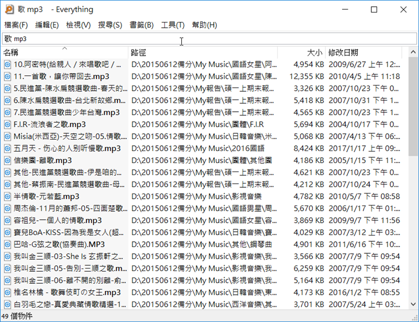Viewport: 419px width, 322px height.
Task: Click the search box containing 歌 mp3
Action: 210,39
